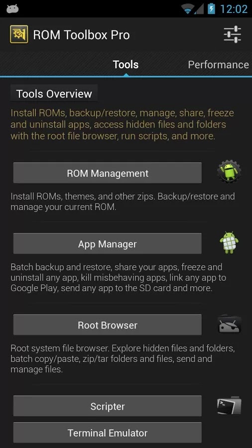252x448 pixels.
Task: Tap the green Android gear ROM icon
Action: (229, 172)
